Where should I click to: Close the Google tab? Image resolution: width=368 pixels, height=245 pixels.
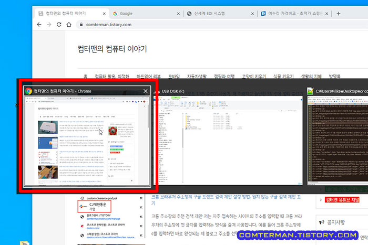[x=178, y=14]
